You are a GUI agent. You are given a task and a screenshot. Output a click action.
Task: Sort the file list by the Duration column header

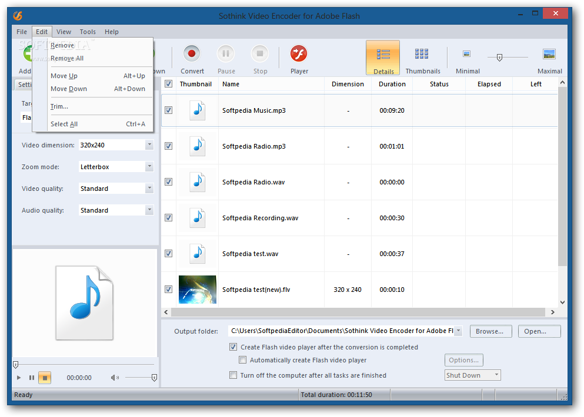[392, 84]
